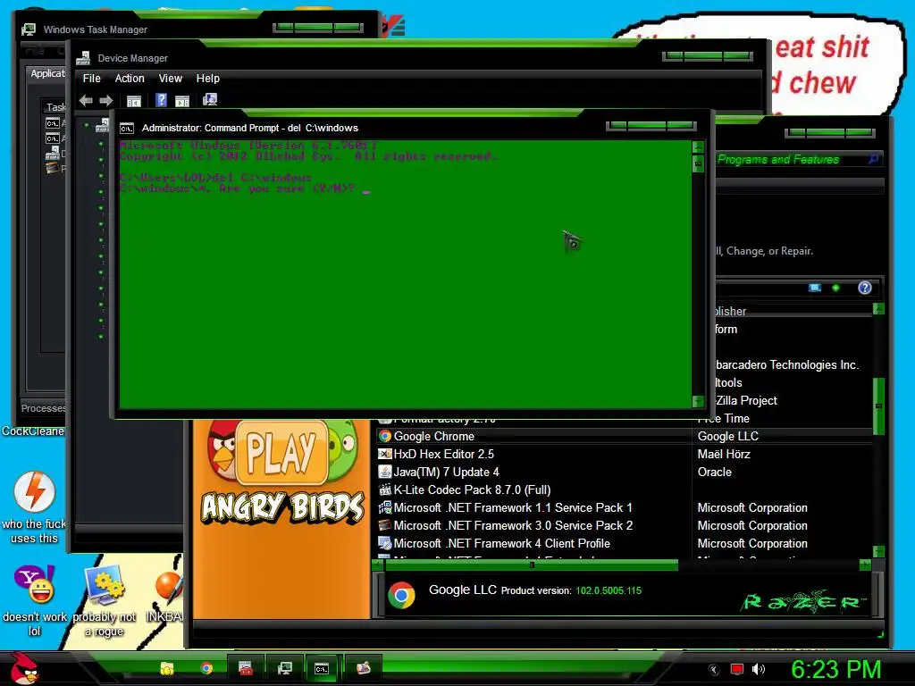Click the volume speaker tray icon
This screenshot has height=686, width=915.
[x=759, y=669]
